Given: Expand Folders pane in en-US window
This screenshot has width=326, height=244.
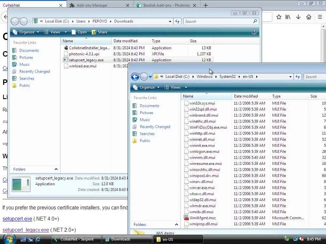Looking at the screenshot, I should point(176,225).
